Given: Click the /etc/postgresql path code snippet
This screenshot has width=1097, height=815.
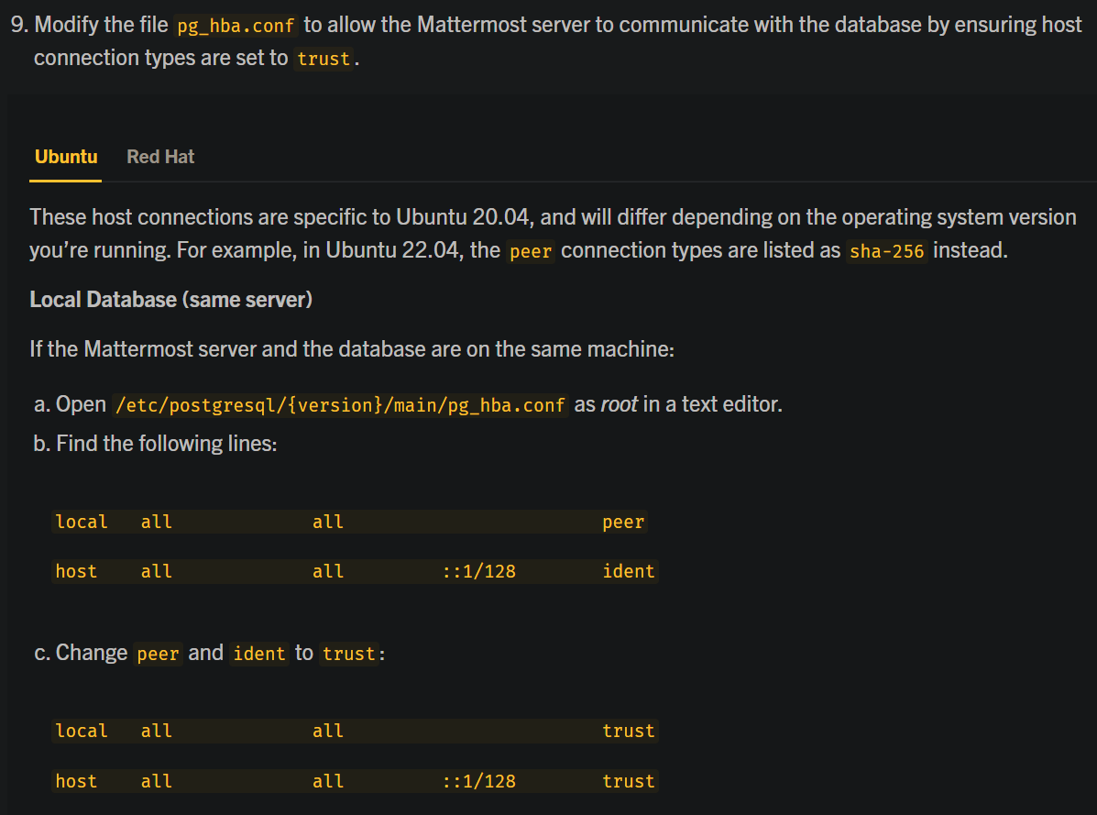Looking at the screenshot, I should (340, 404).
